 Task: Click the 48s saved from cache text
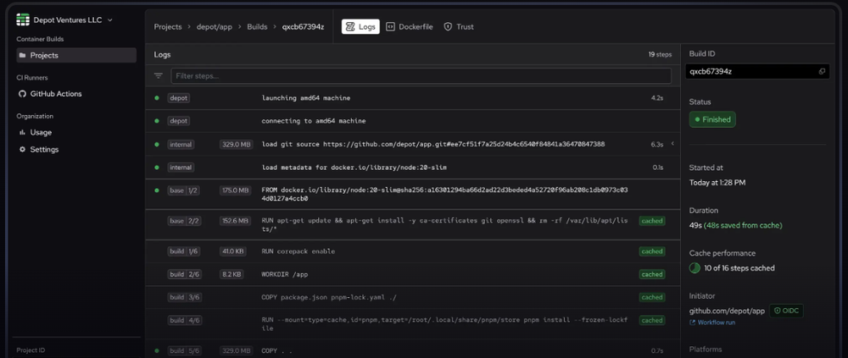[743, 225]
